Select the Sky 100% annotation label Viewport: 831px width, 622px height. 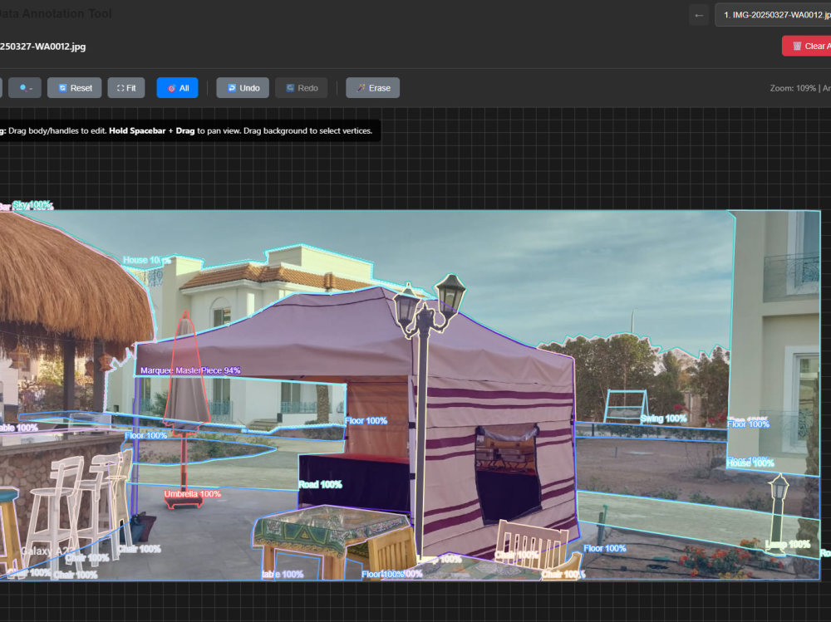tap(33, 204)
